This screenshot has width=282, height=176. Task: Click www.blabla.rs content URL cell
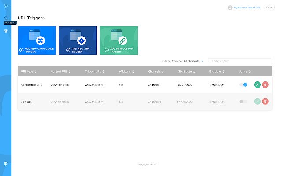(x=59, y=102)
